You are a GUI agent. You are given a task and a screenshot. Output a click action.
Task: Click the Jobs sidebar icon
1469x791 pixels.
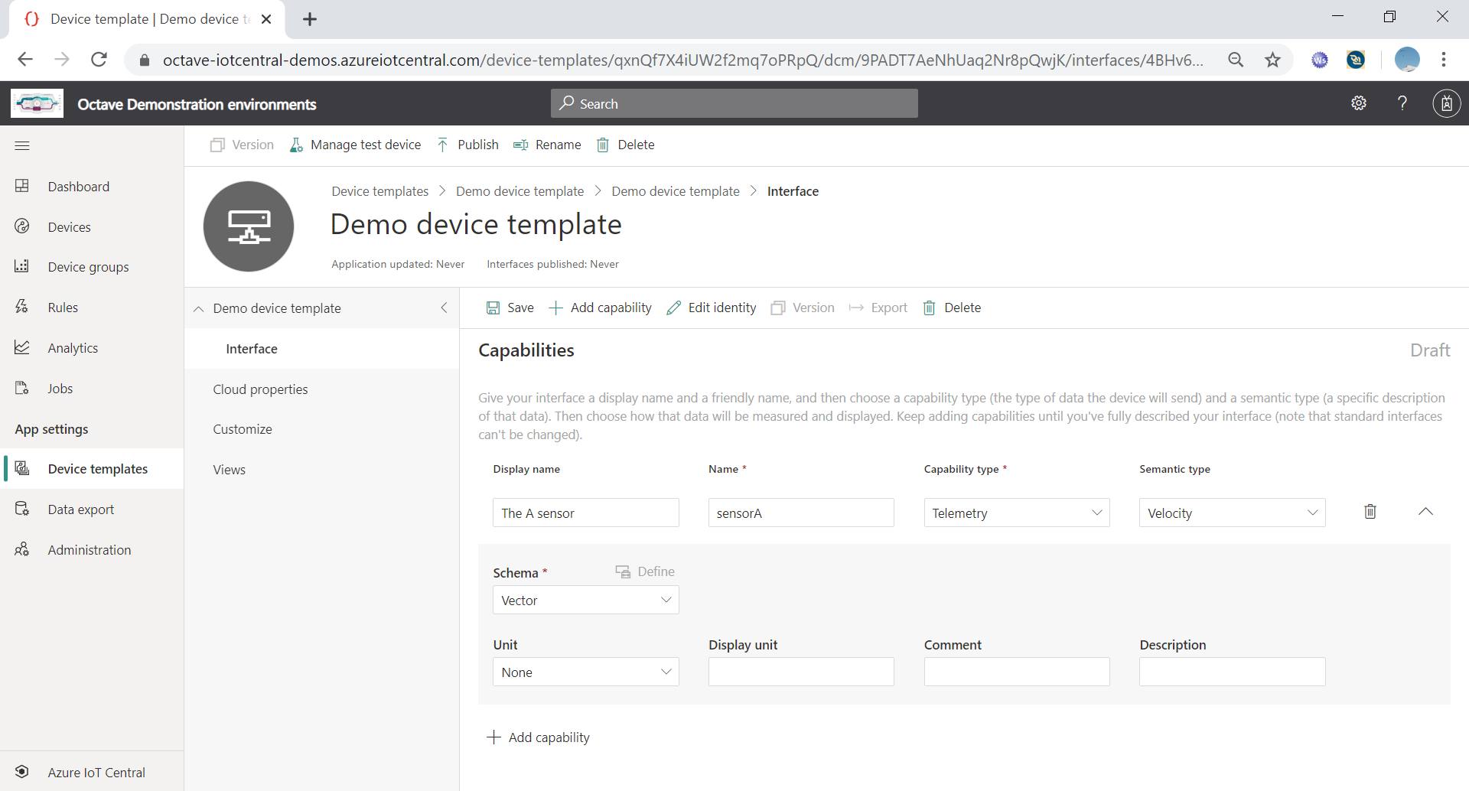coord(22,388)
